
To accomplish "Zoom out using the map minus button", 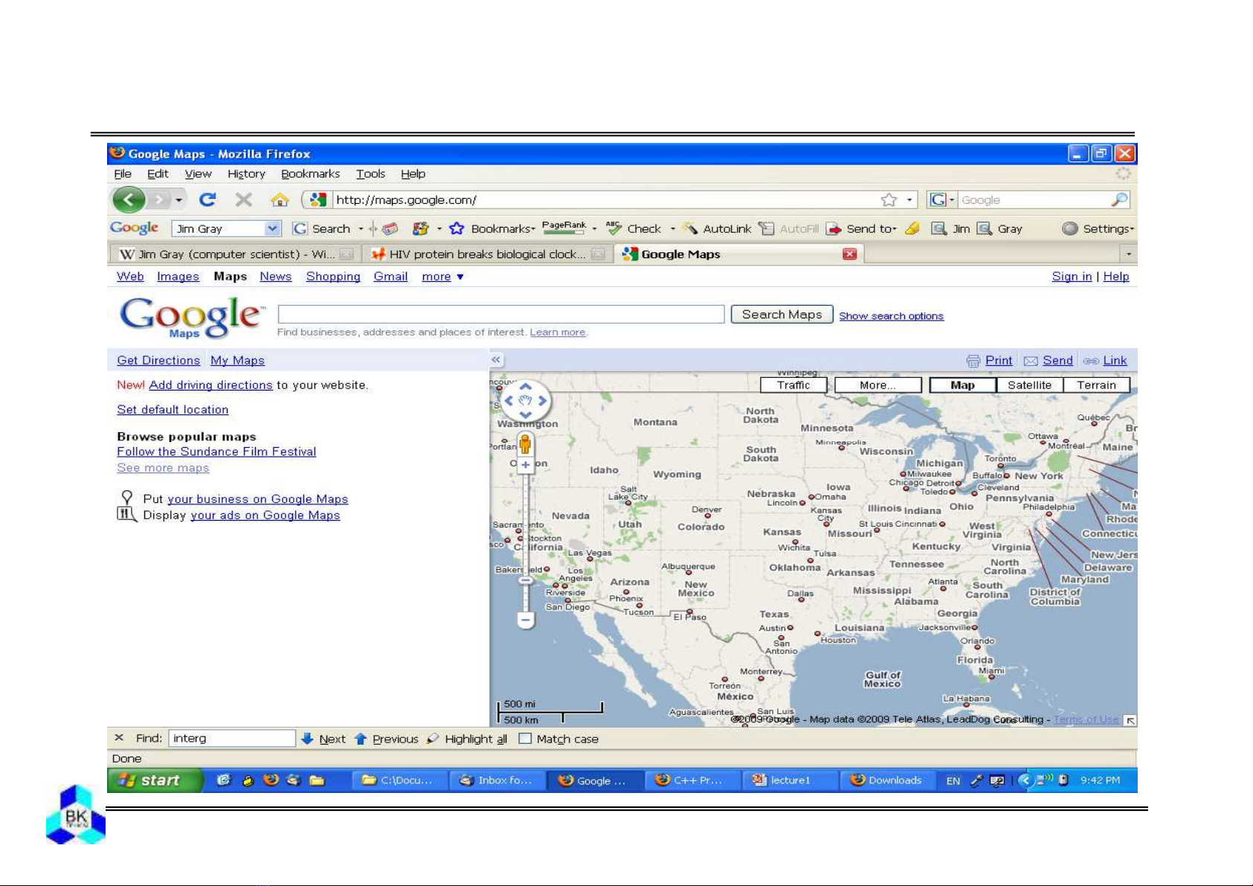I will (x=526, y=619).
